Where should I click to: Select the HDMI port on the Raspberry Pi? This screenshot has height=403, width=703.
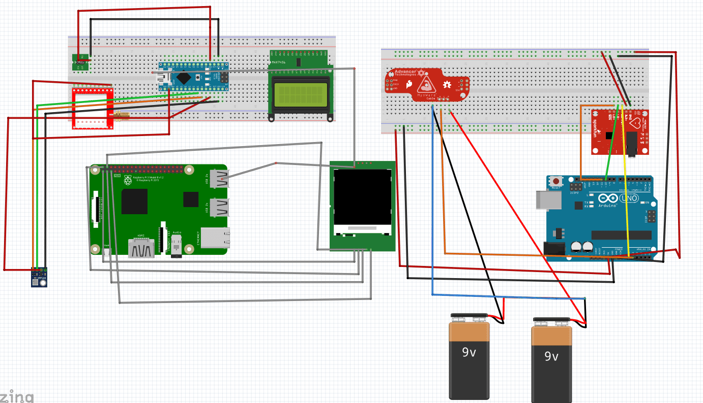pyautogui.click(x=140, y=247)
